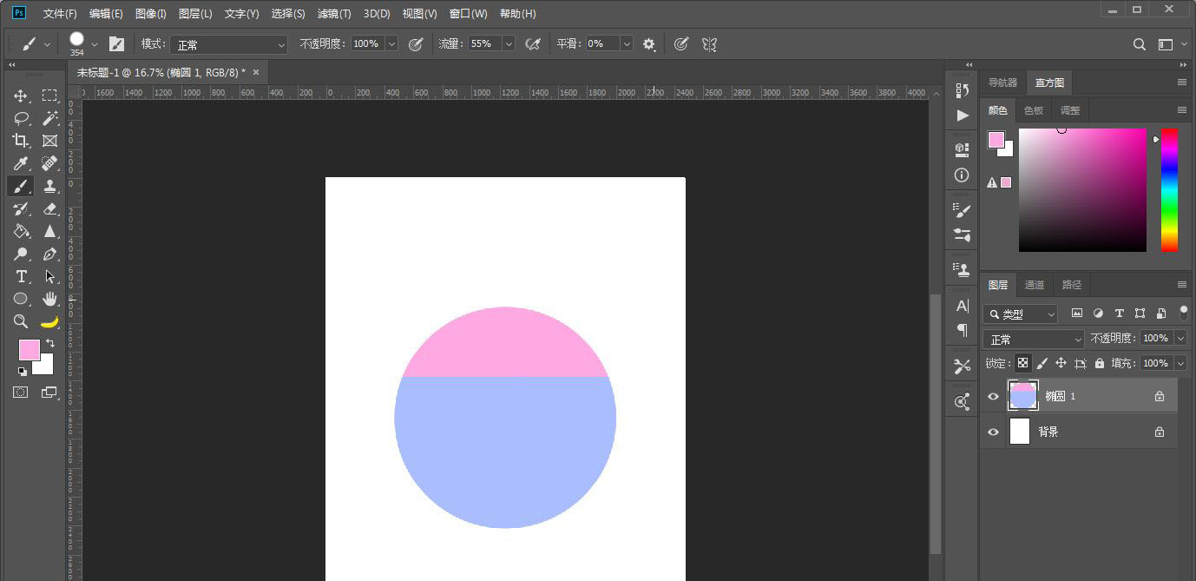Select the Path Selection arrow tool
This screenshot has width=1196, height=581.
point(49,276)
